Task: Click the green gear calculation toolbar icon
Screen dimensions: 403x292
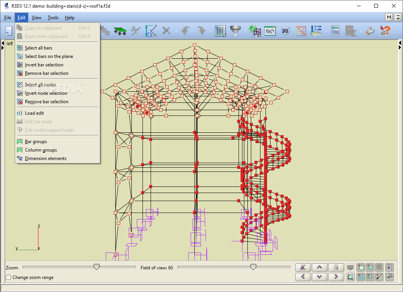Action: pyautogui.click(x=255, y=31)
